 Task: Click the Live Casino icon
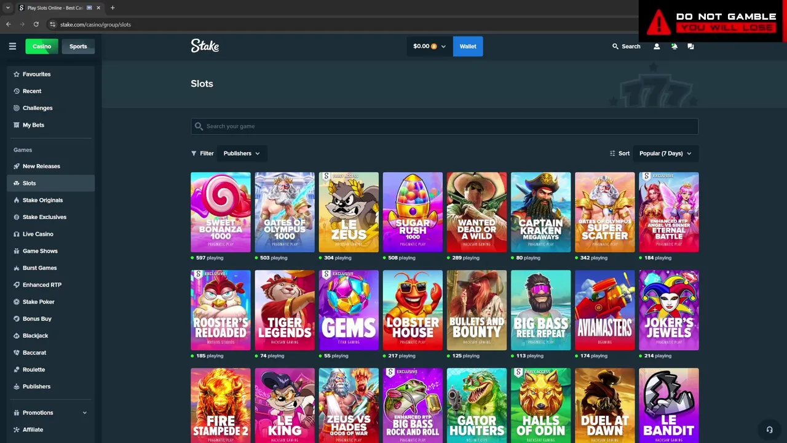pyautogui.click(x=17, y=234)
